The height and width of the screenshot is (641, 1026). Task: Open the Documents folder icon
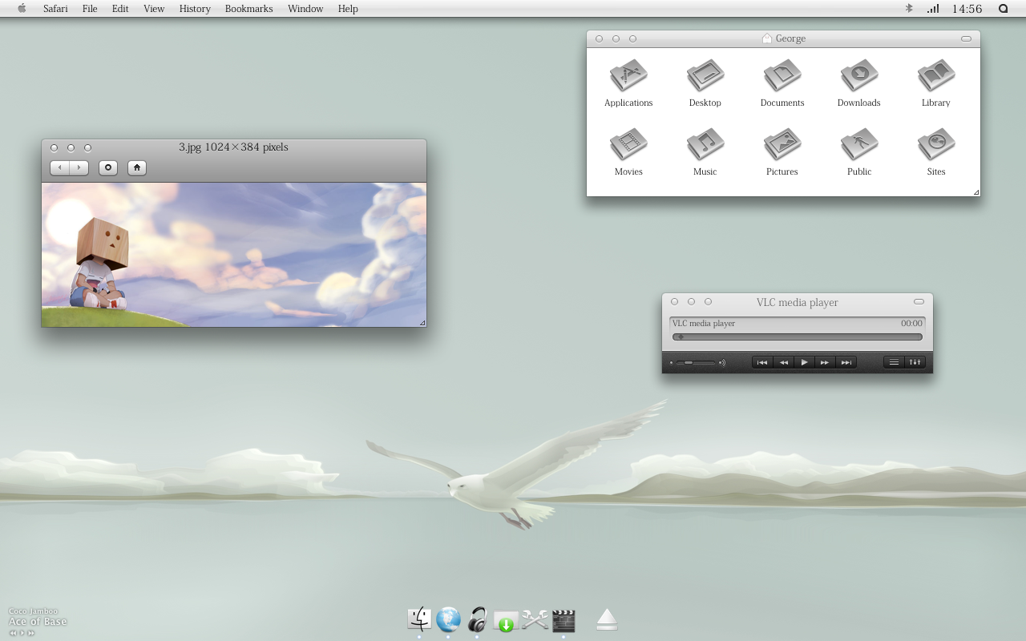click(782, 77)
